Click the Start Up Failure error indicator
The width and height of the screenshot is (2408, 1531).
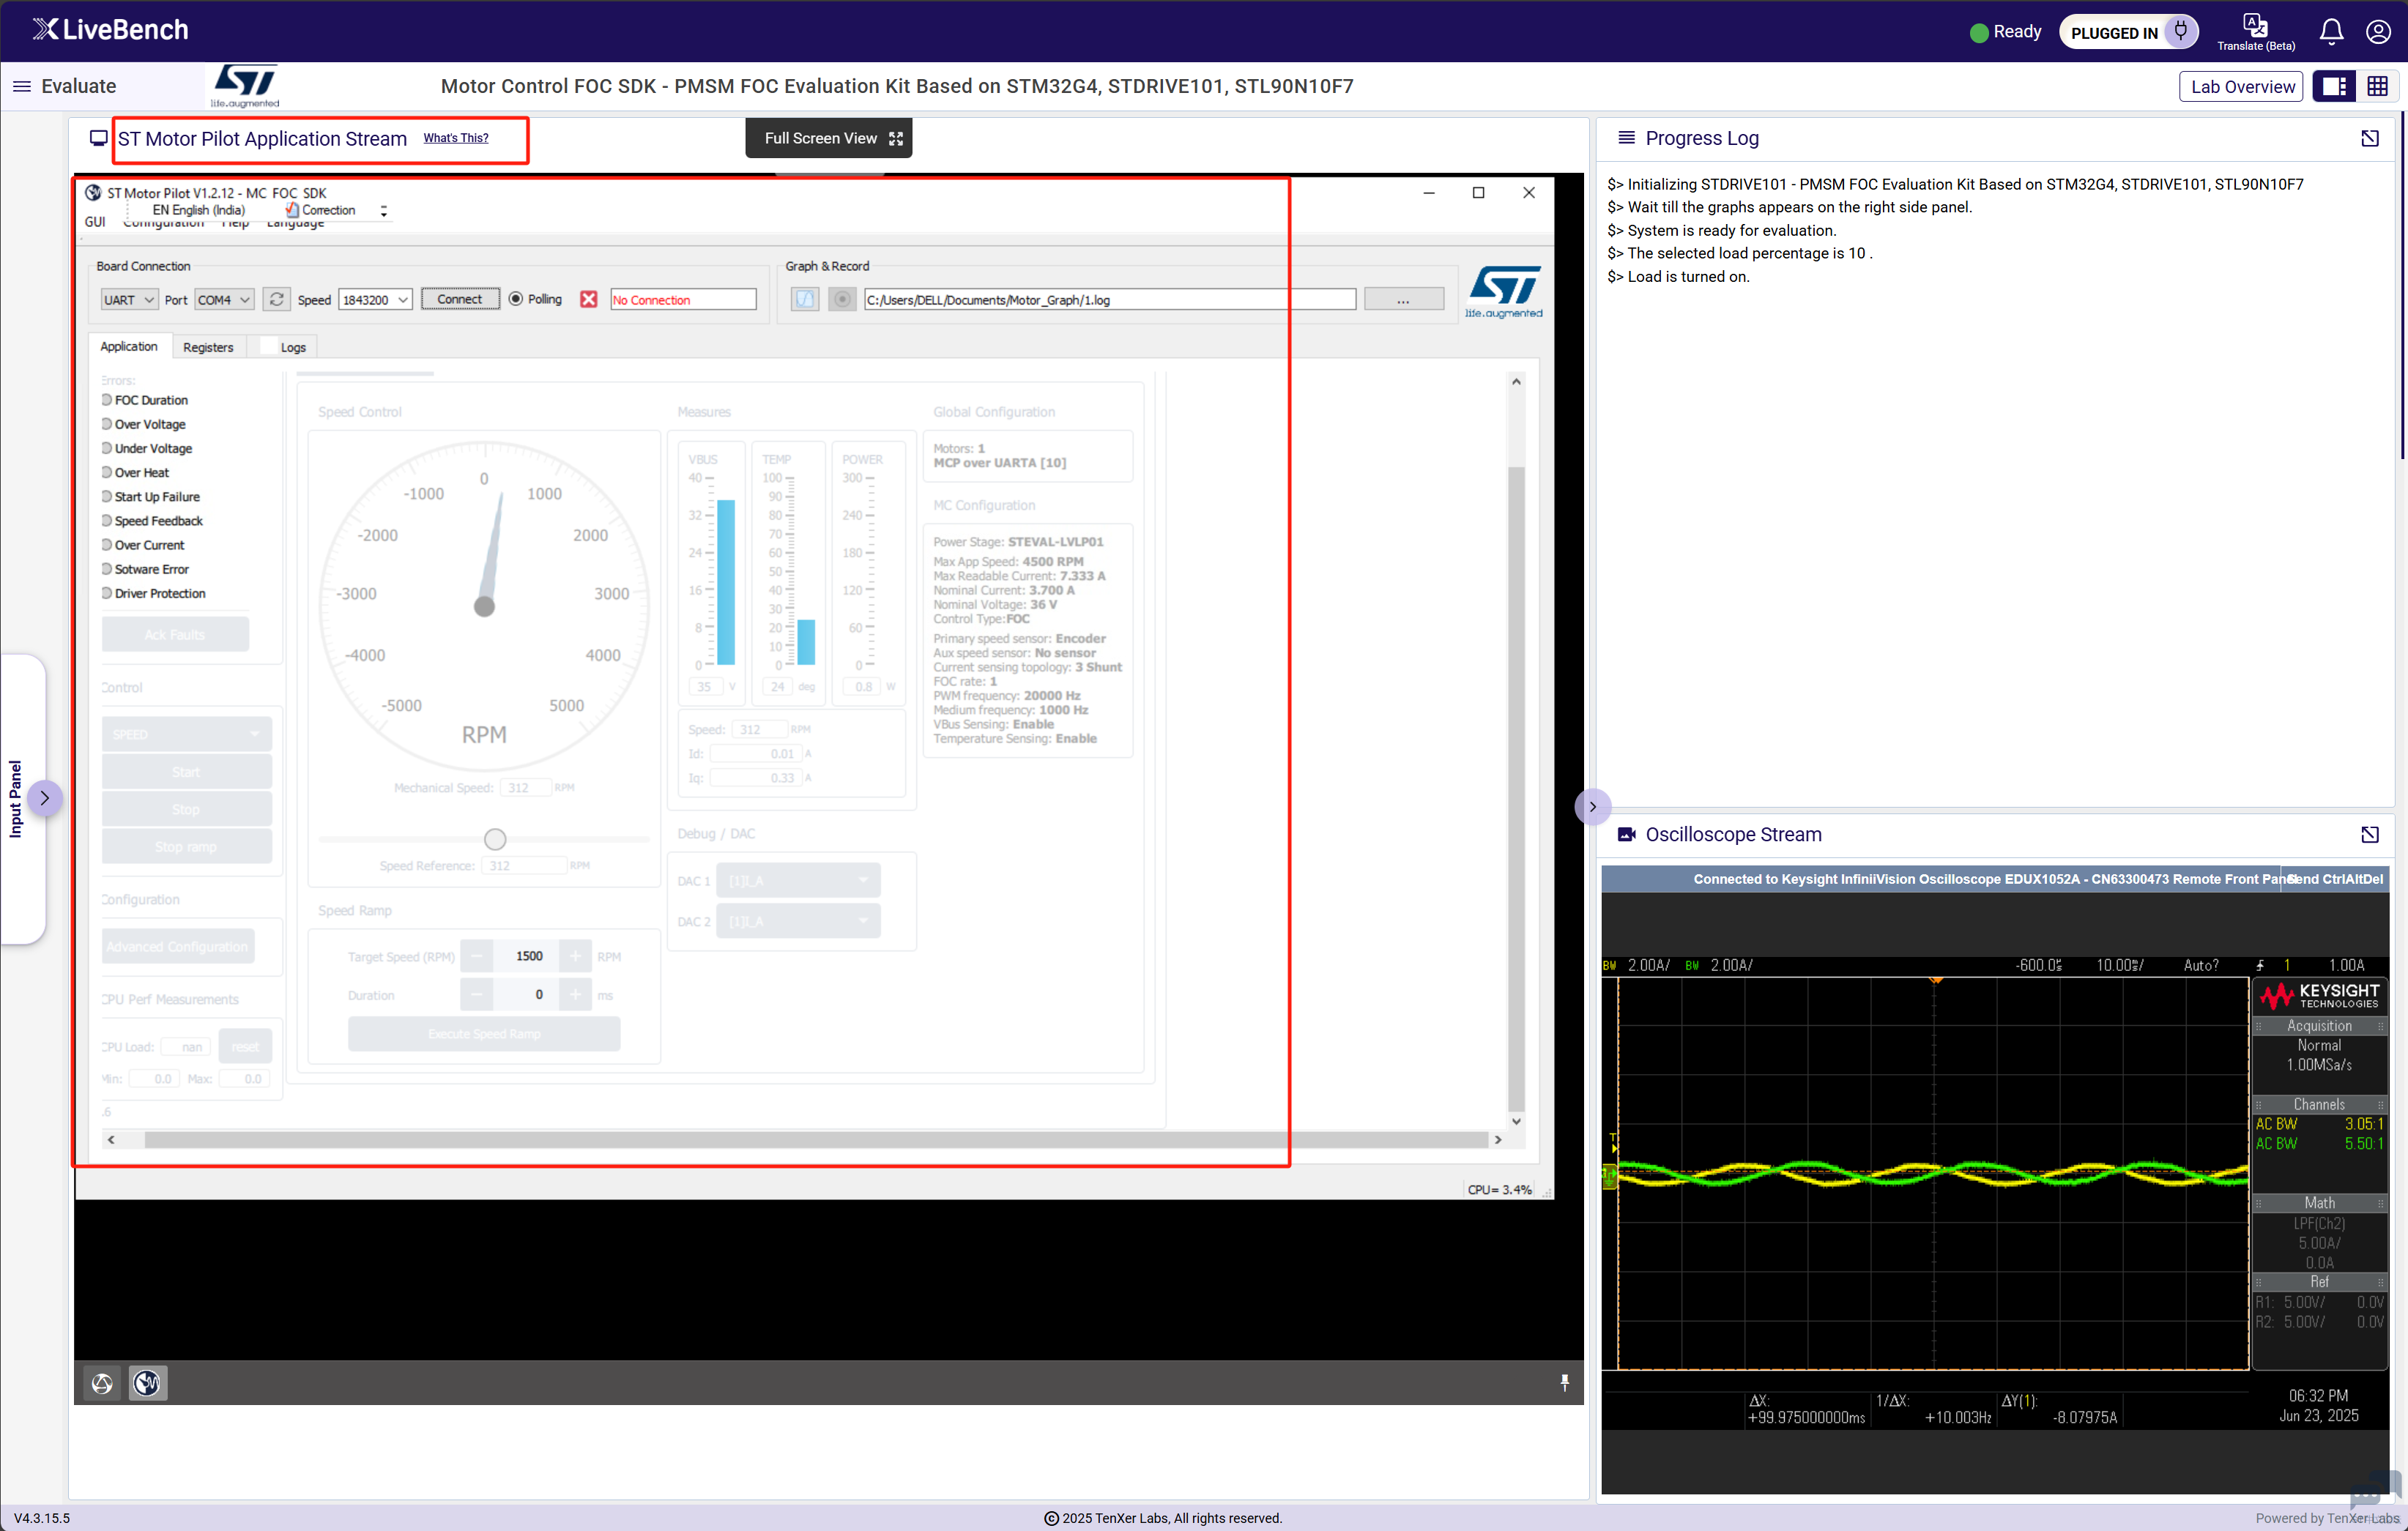[107, 496]
